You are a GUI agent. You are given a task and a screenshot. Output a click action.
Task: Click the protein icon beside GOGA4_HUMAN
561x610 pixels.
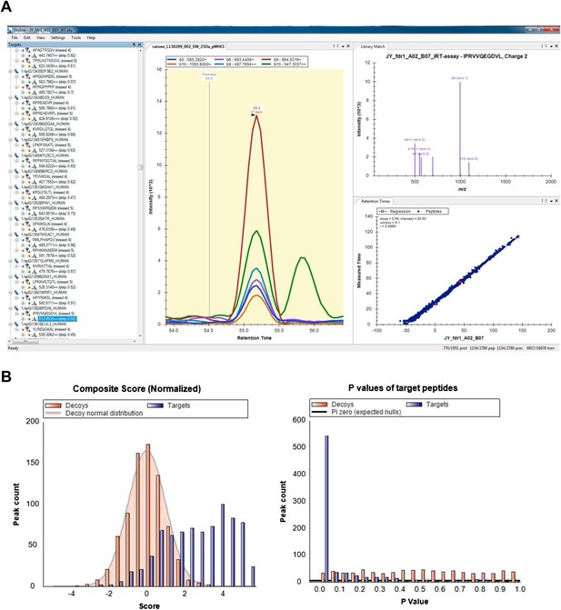point(16,124)
